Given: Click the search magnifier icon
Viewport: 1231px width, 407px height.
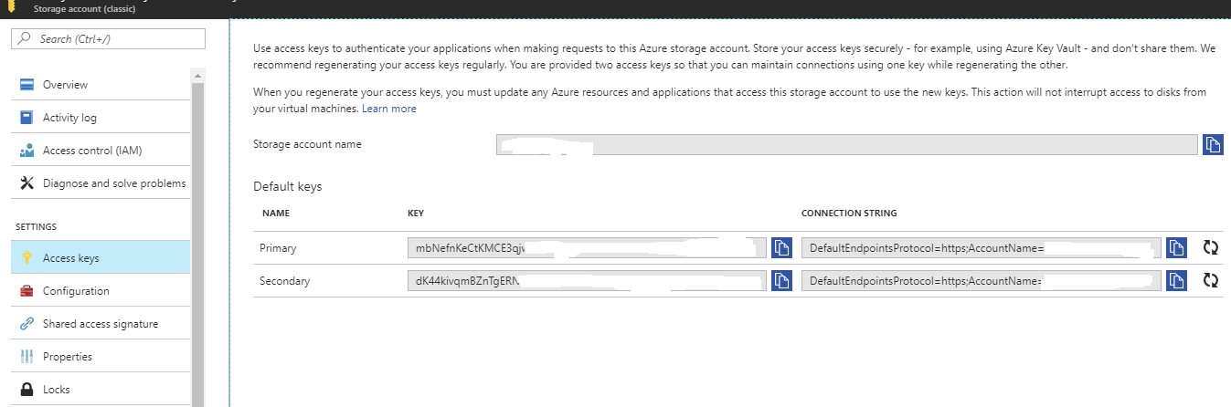Looking at the screenshot, I should point(25,39).
